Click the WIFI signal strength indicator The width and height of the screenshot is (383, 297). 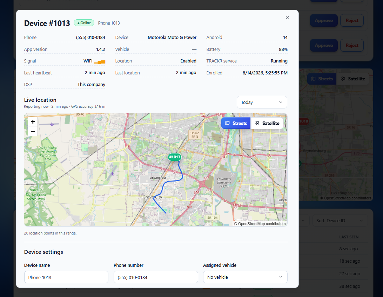point(99,61)
